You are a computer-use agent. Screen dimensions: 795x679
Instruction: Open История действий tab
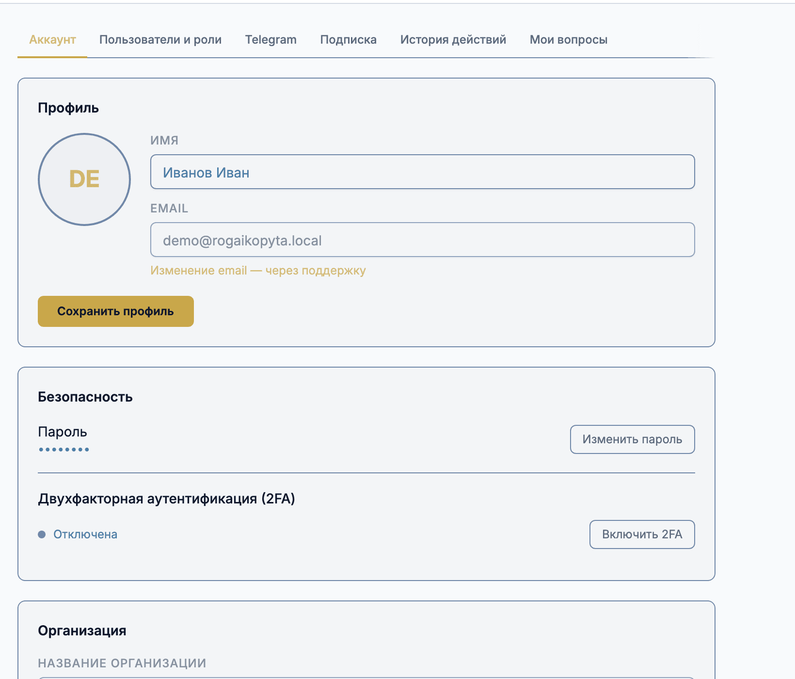pyautogui.click(x=453, y=40)
